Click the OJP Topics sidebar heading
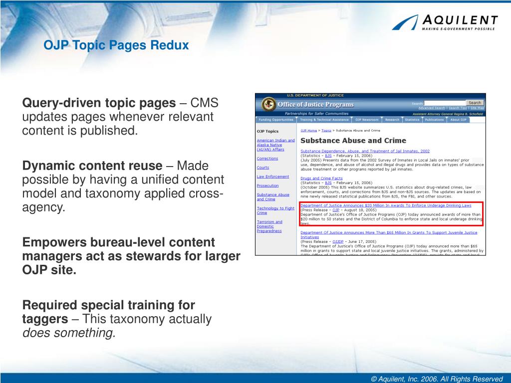The height and width of the screenshot is (383, 511). 267,131
